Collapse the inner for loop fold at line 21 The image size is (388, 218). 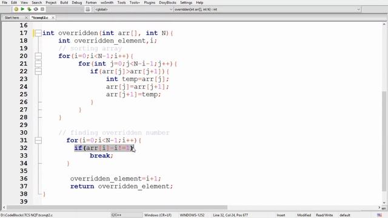(x=38, y=64)
